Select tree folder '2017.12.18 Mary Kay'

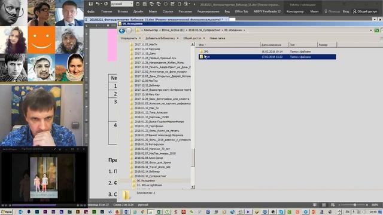coord(147,94)
